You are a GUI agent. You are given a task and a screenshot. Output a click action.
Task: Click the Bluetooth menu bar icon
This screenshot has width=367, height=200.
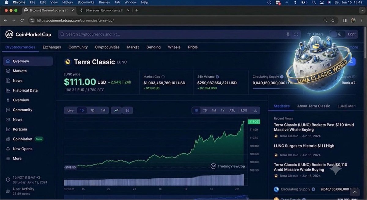tap(295, 2)
